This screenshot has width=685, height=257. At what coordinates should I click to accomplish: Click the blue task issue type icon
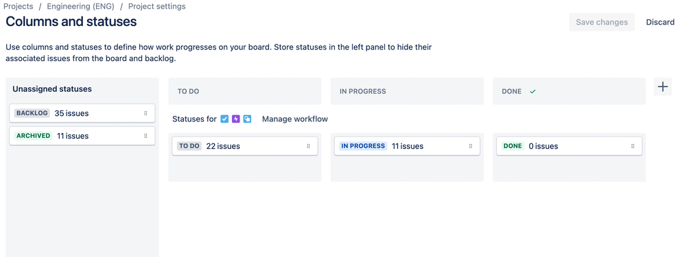pyautogui.click(x=224, y=119)
